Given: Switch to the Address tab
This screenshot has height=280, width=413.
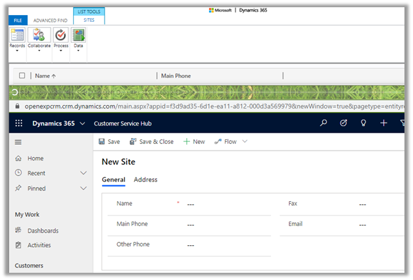Looking at the screenshot, I should (x=145, y=179).
